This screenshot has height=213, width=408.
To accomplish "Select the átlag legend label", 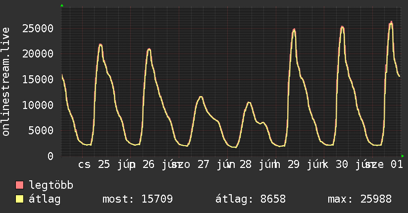I will point(45,200).
